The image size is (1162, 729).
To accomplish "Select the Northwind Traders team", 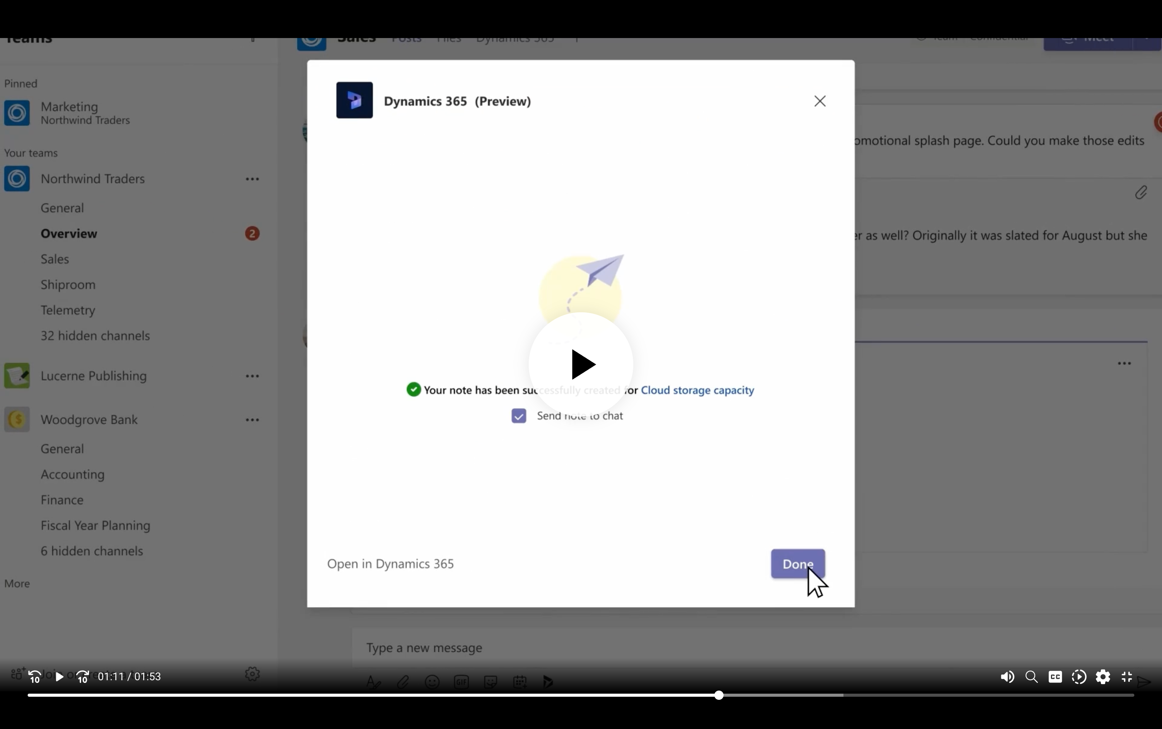I will point(93,179).
